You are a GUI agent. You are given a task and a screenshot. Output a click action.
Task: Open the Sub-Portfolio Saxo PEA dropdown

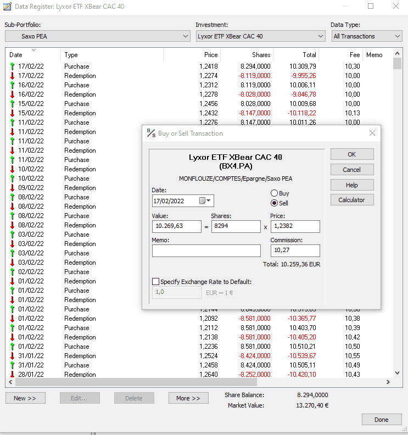tap(98, 36)
